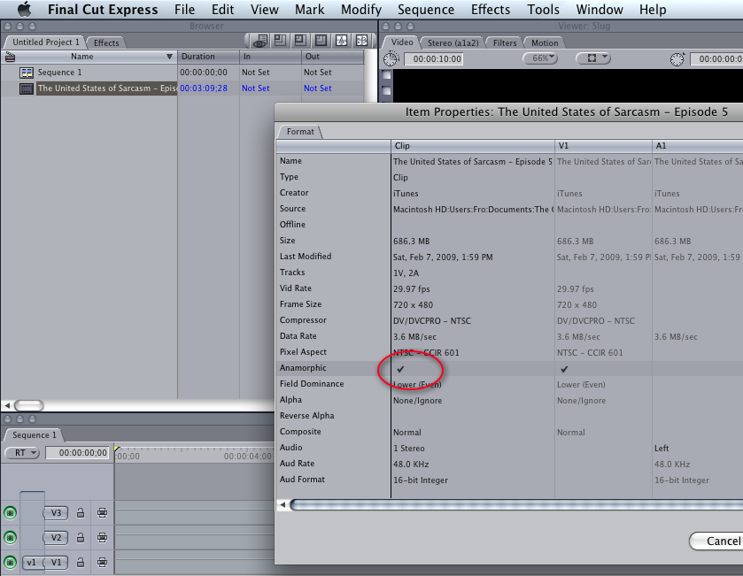Toggle Anamorphic checkmark in the Clip column
Viewport: 743px width, 576px height.
(400, 369)
